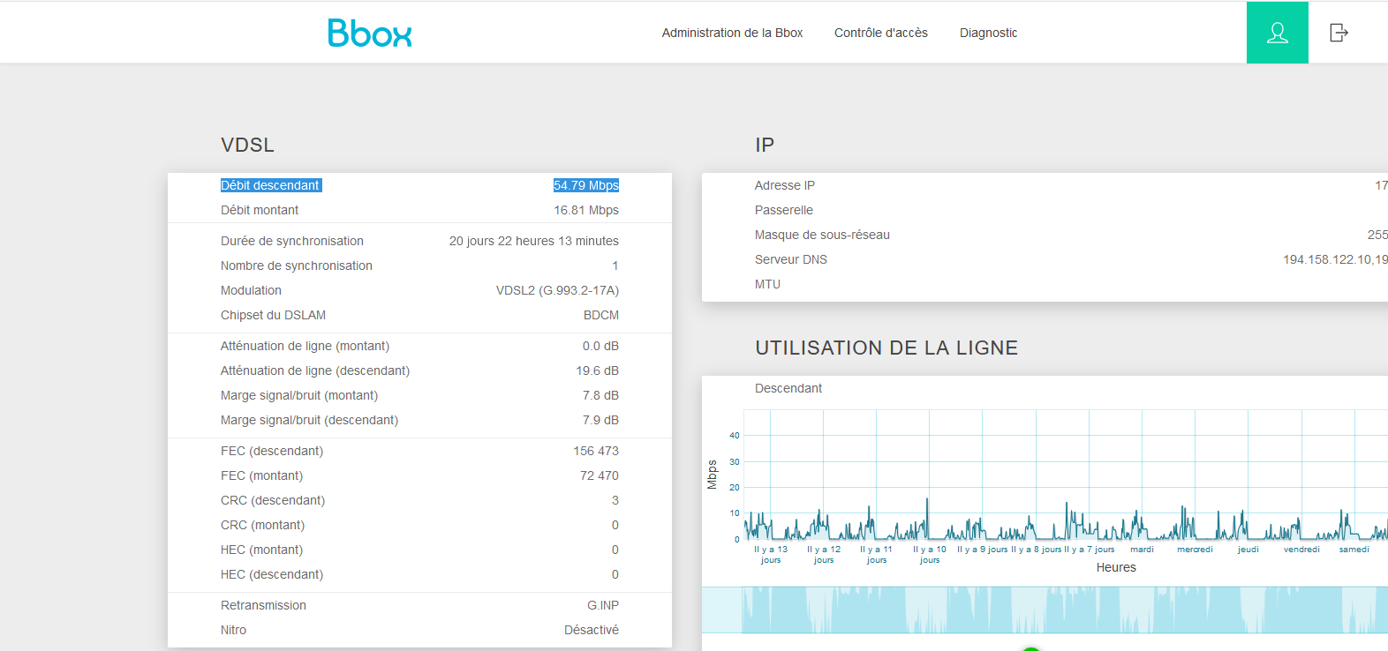Click the BDCM value
The height and width of the screenshot is (651, 1388).
pyautogui.click(x=601, y=315)
